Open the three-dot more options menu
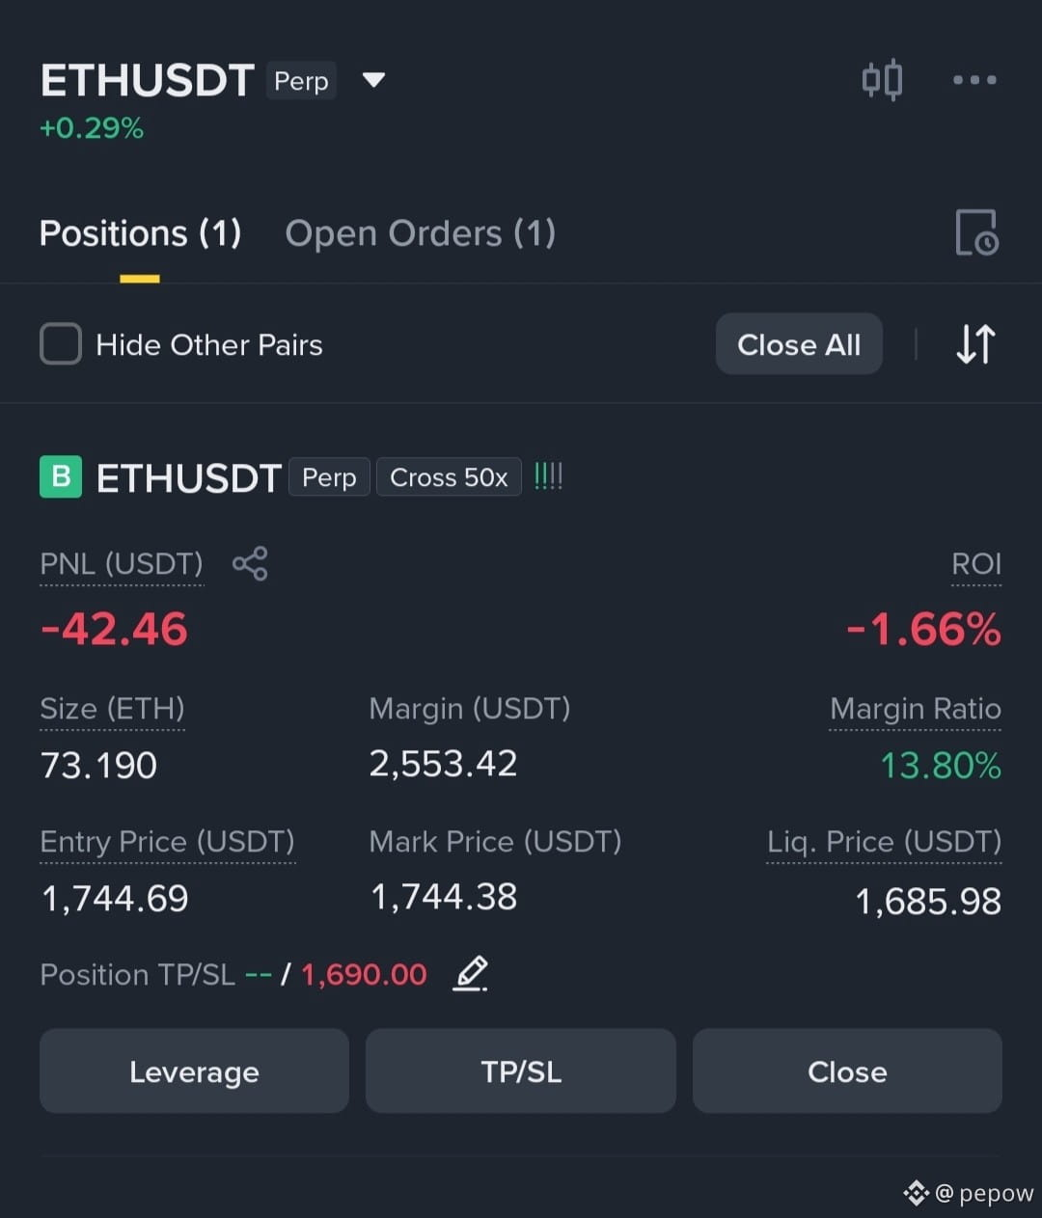The width and height of the screenshot is (1042, 1218). tap(974, 80)
